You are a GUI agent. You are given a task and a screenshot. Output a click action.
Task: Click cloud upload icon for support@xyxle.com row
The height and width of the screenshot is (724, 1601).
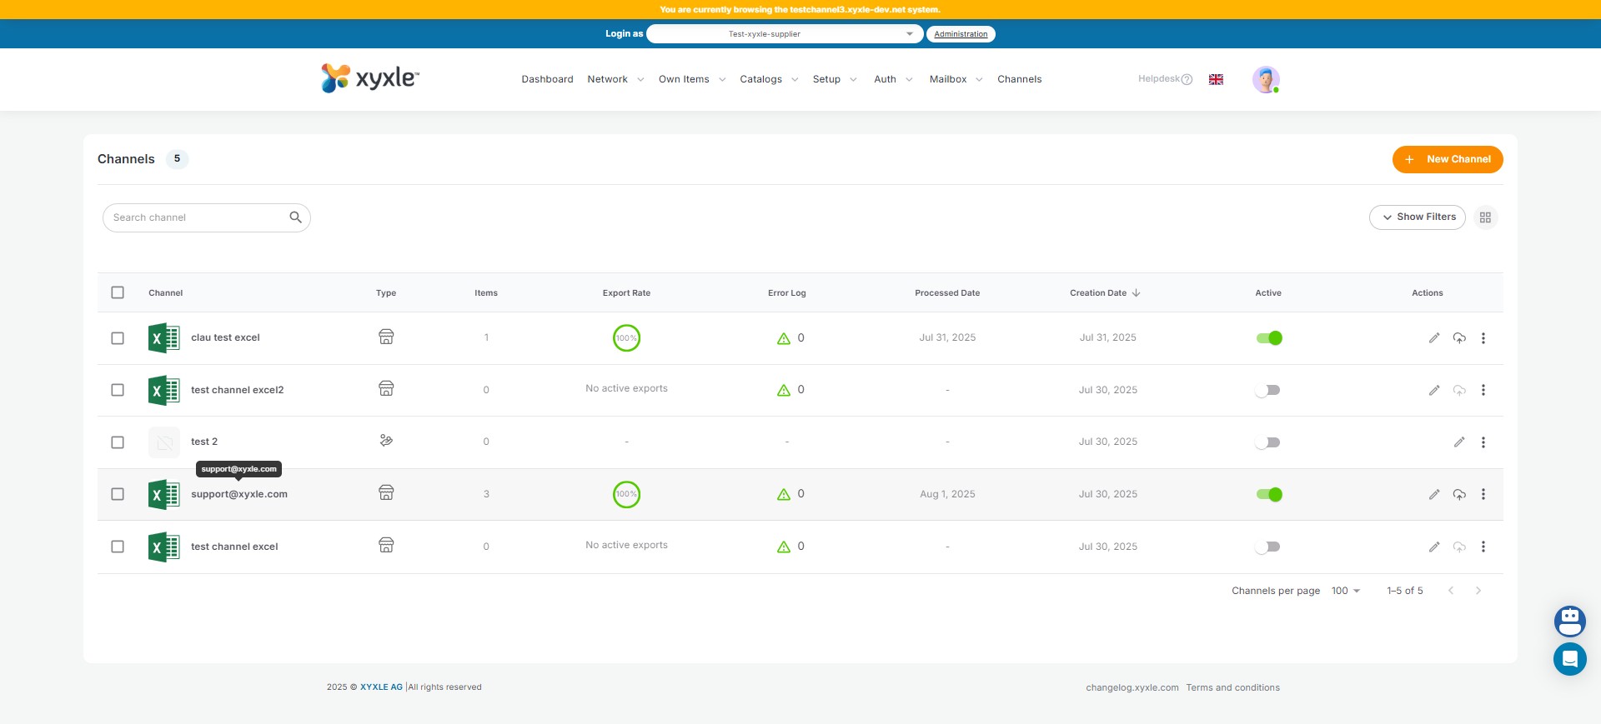tap(1458, 495)
